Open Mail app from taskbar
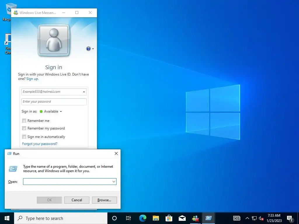 click(182, 218)
